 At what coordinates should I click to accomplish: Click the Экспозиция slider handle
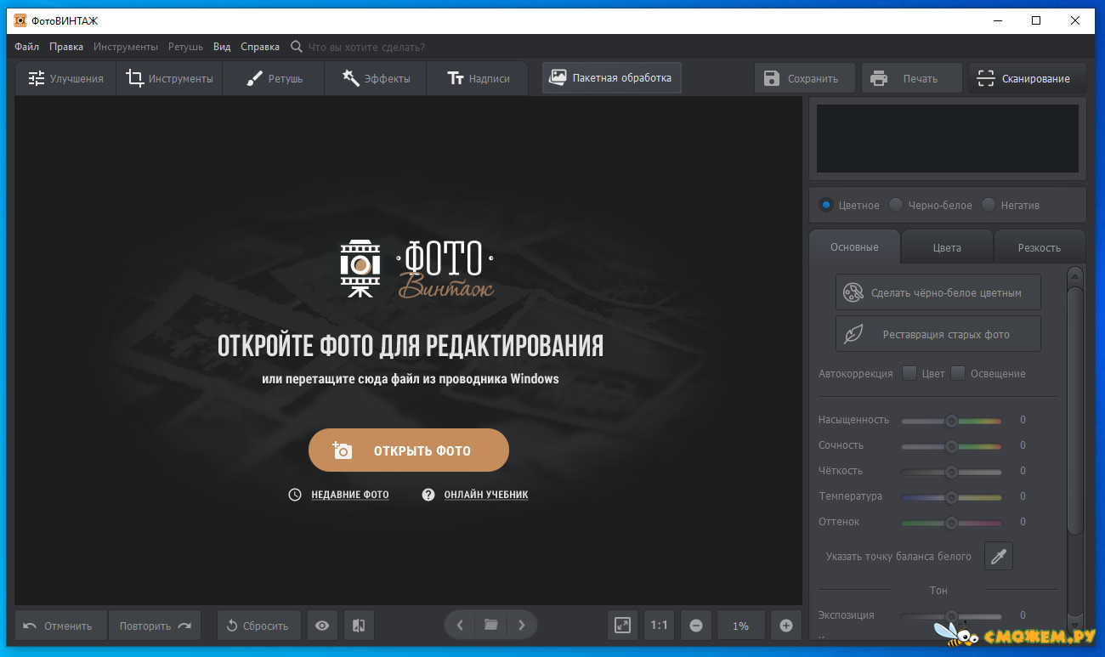pos(951,616)
